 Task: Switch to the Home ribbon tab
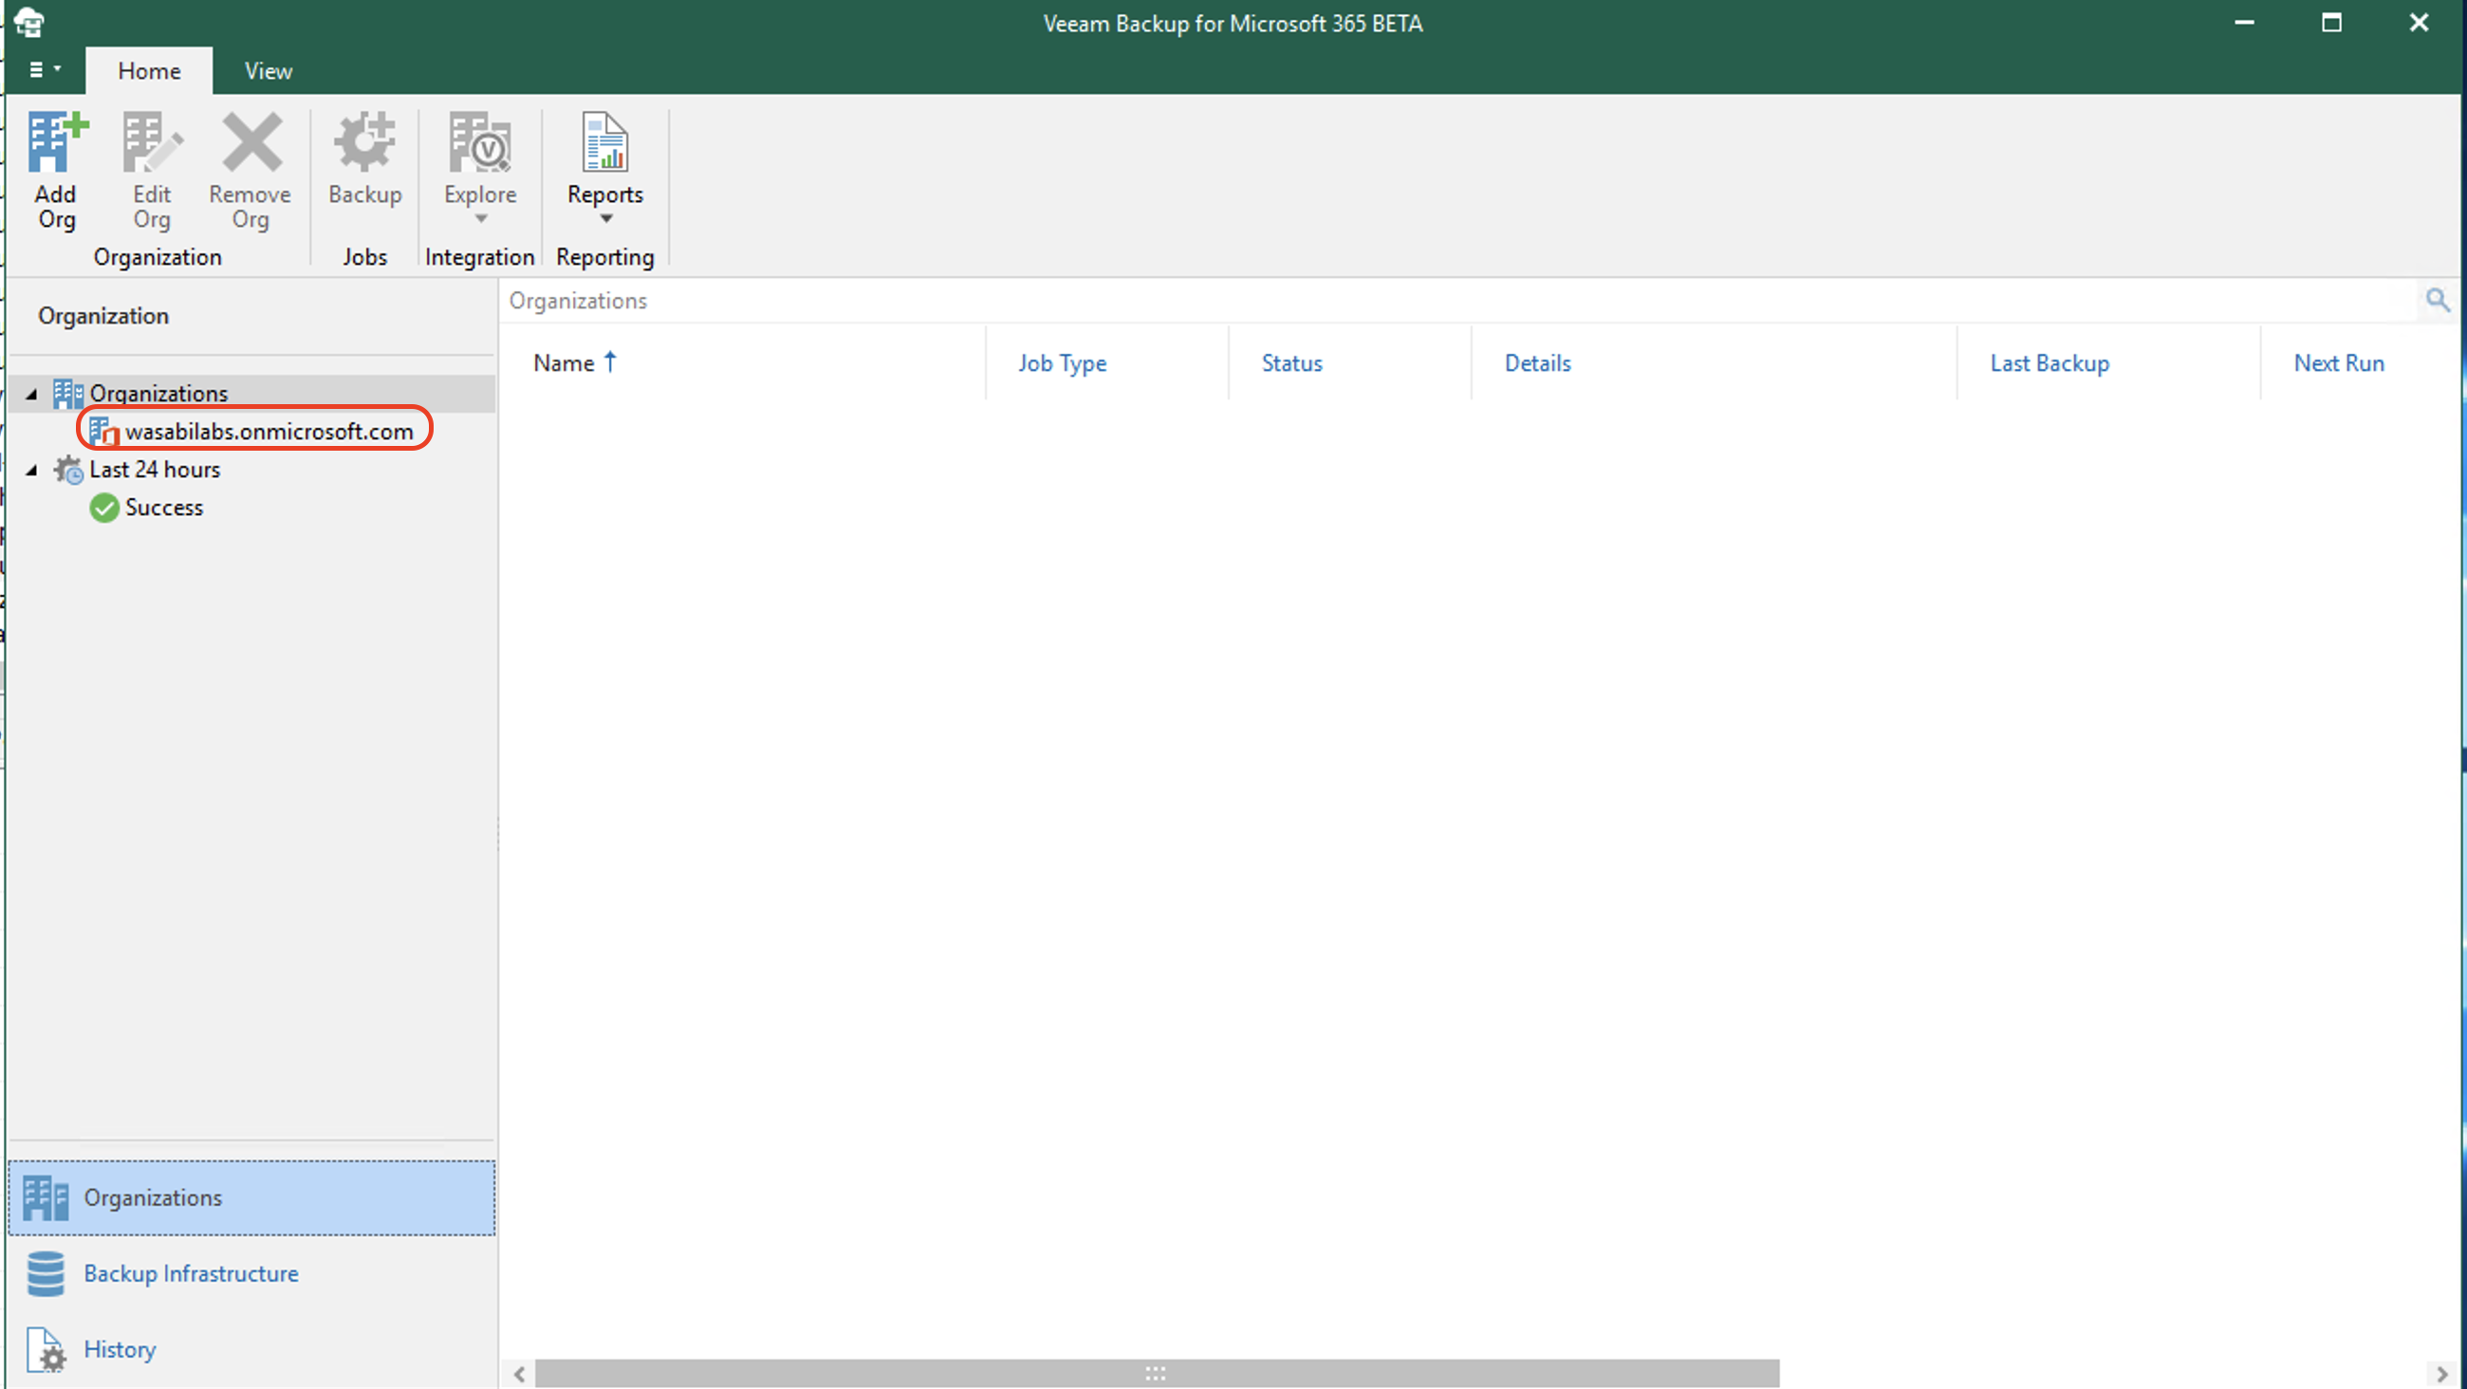(x=149, y=71)
